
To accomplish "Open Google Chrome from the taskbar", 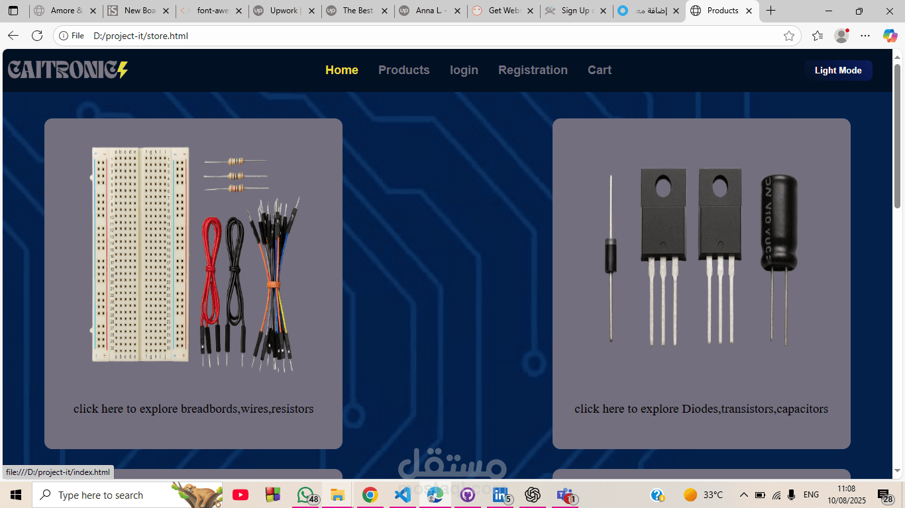I will (370, 495).
